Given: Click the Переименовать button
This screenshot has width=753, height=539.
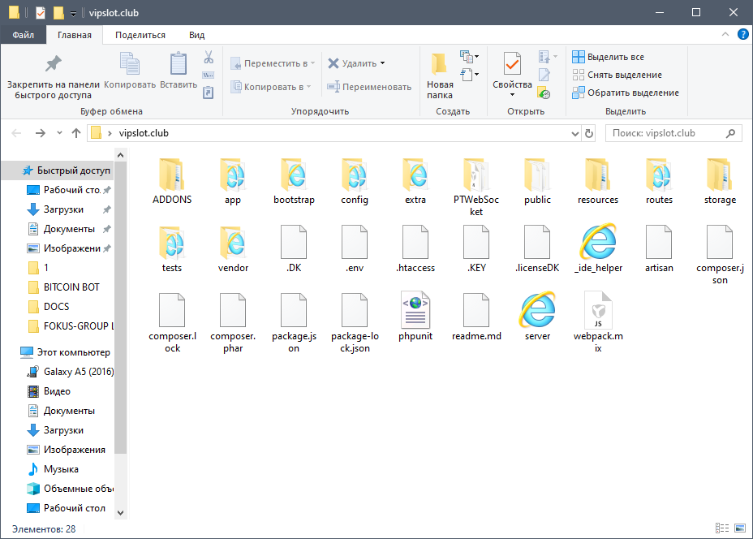Looking at the screenshot, I should [369, 87].
